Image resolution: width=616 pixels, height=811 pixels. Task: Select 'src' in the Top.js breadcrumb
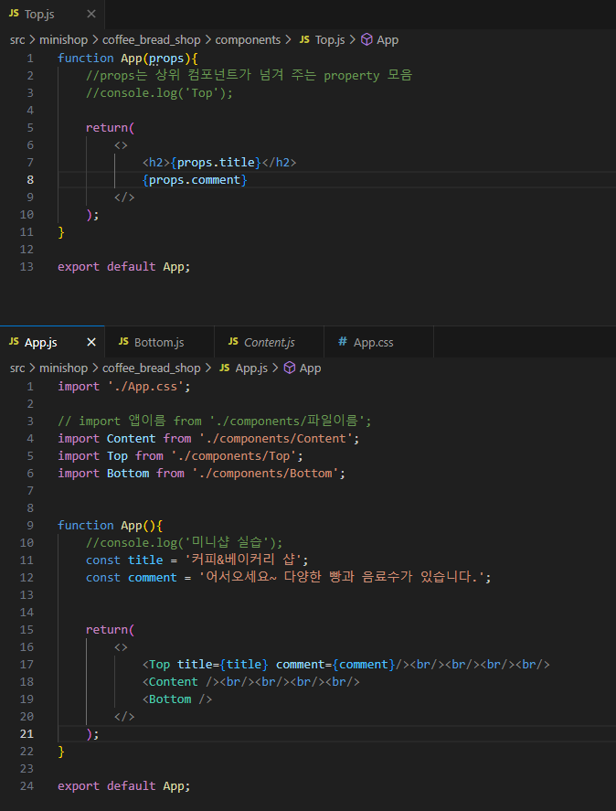[17, 40]
